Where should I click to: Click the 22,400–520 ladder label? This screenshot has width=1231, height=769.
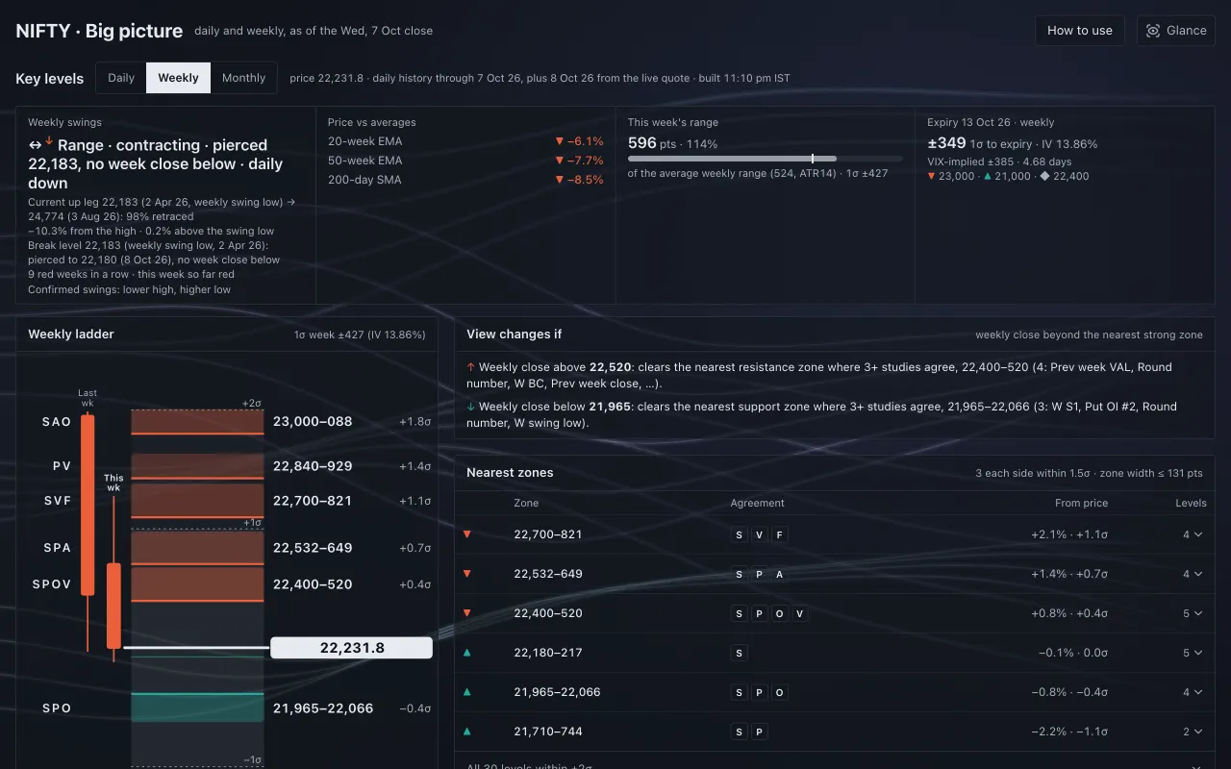coord(313,584)
